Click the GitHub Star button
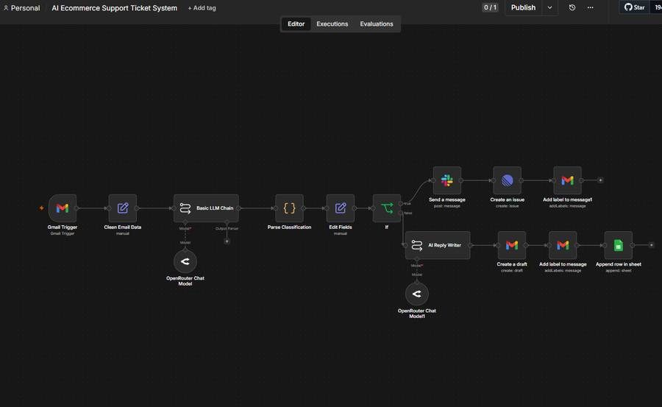This screenshot has height=407, width=662. point(635,7)
